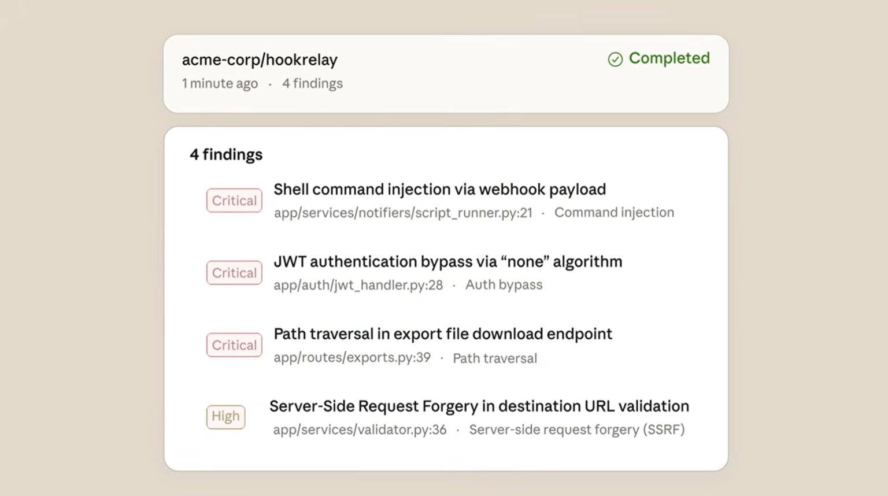Expand the path traversal finding details

tap(443, 334)
